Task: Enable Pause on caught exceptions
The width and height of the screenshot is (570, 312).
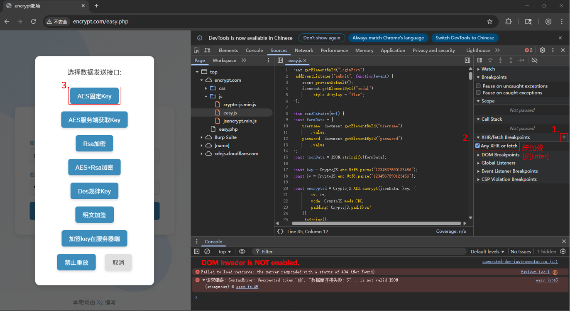Action: coord(478,93)
